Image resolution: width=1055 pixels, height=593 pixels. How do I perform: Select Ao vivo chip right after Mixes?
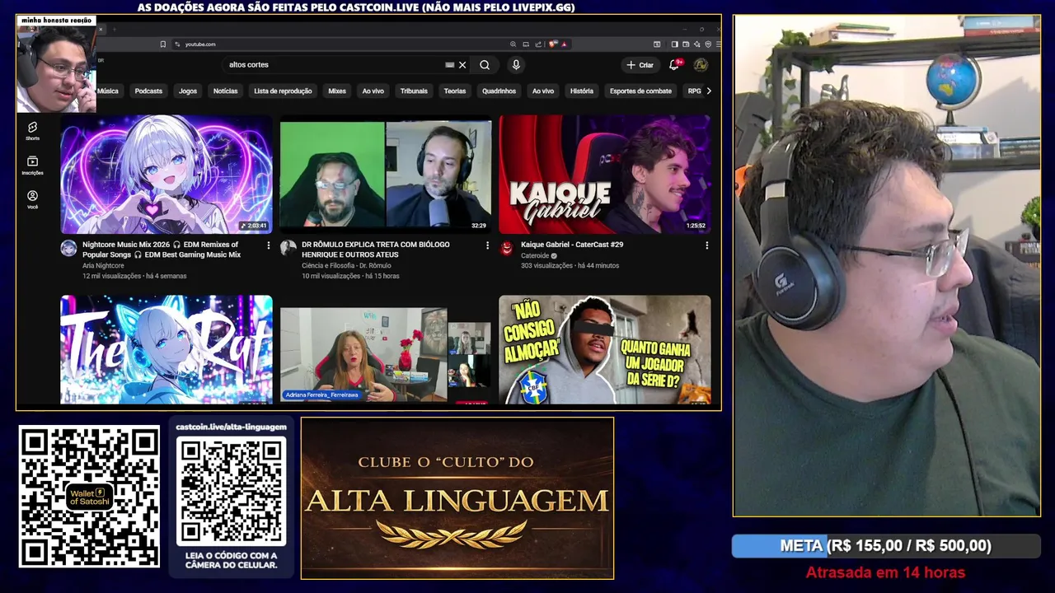pyautogui.click(x=373, y=91)
